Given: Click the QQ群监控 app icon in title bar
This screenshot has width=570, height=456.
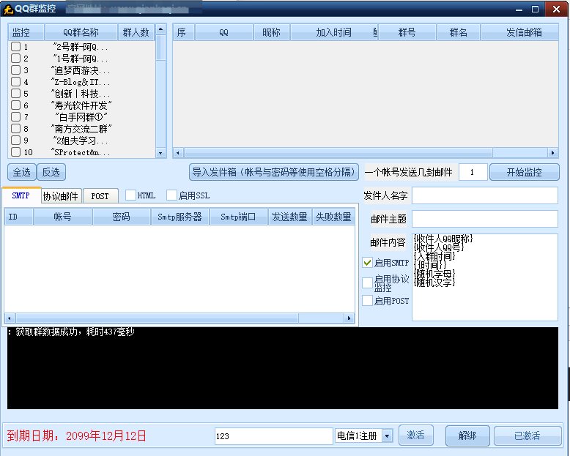Looking at the screenshot, I should [x=8, y=9].
